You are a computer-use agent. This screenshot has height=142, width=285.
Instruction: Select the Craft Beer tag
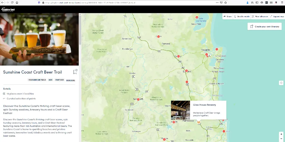click(x=60, y=80)
